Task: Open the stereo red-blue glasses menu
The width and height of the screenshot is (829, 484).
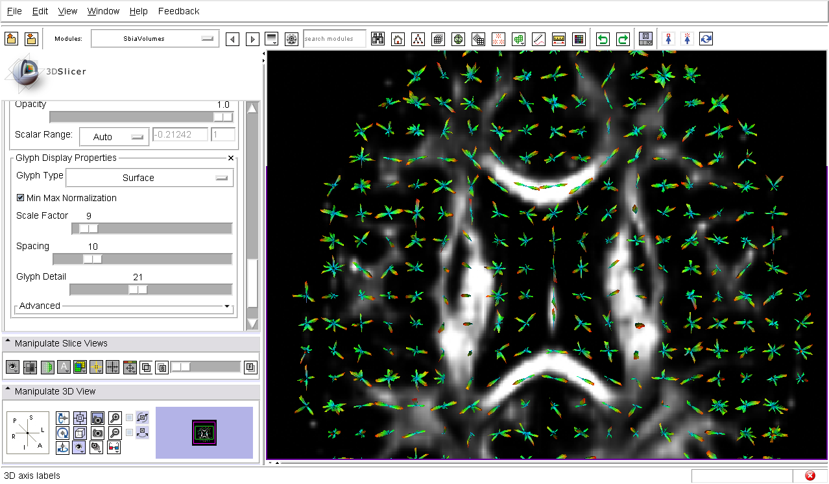Action: (114, 447)
